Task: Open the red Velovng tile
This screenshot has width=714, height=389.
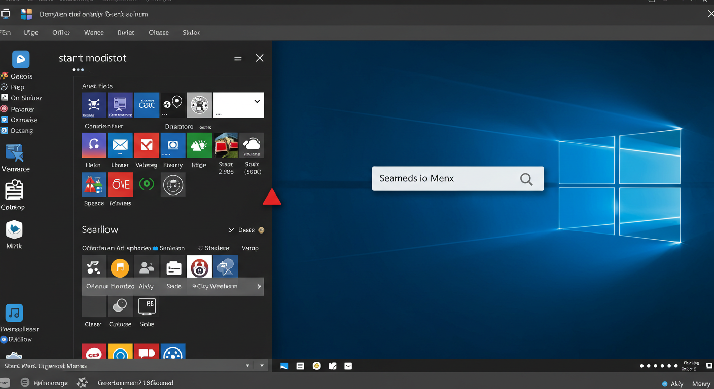Action: coord(147,145)
